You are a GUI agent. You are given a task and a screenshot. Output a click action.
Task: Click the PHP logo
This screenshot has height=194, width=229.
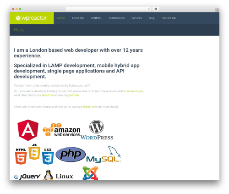[x=71, y=154]
